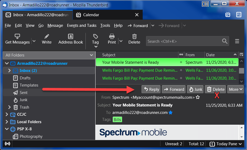The image size is (247, 150).
Task: Toggle read dot for second Wells Fargo message
Action: click(x=181, y=78)
